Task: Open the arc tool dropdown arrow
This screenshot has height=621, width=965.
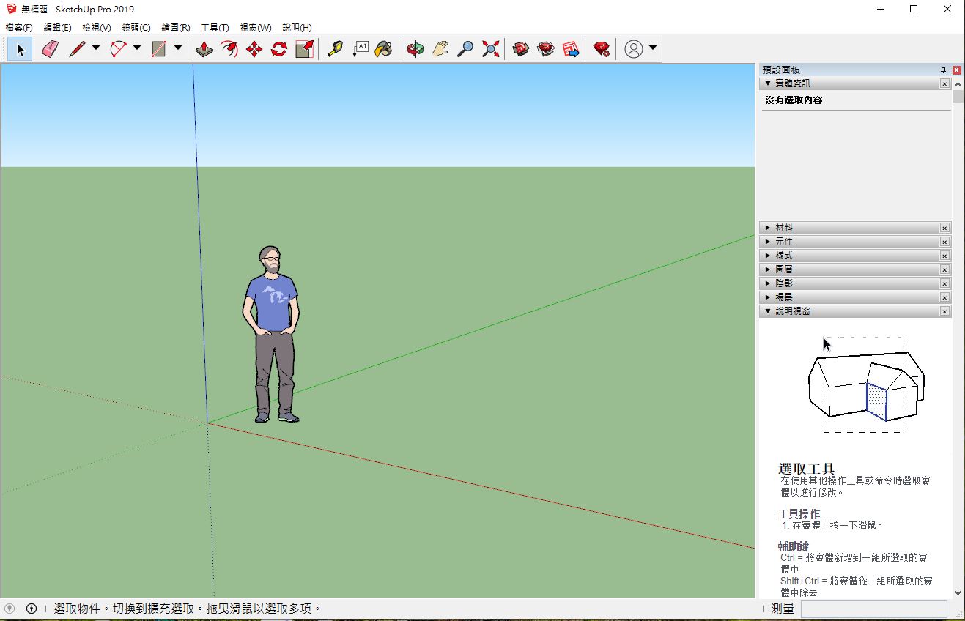Action: (x=137, y=48)
